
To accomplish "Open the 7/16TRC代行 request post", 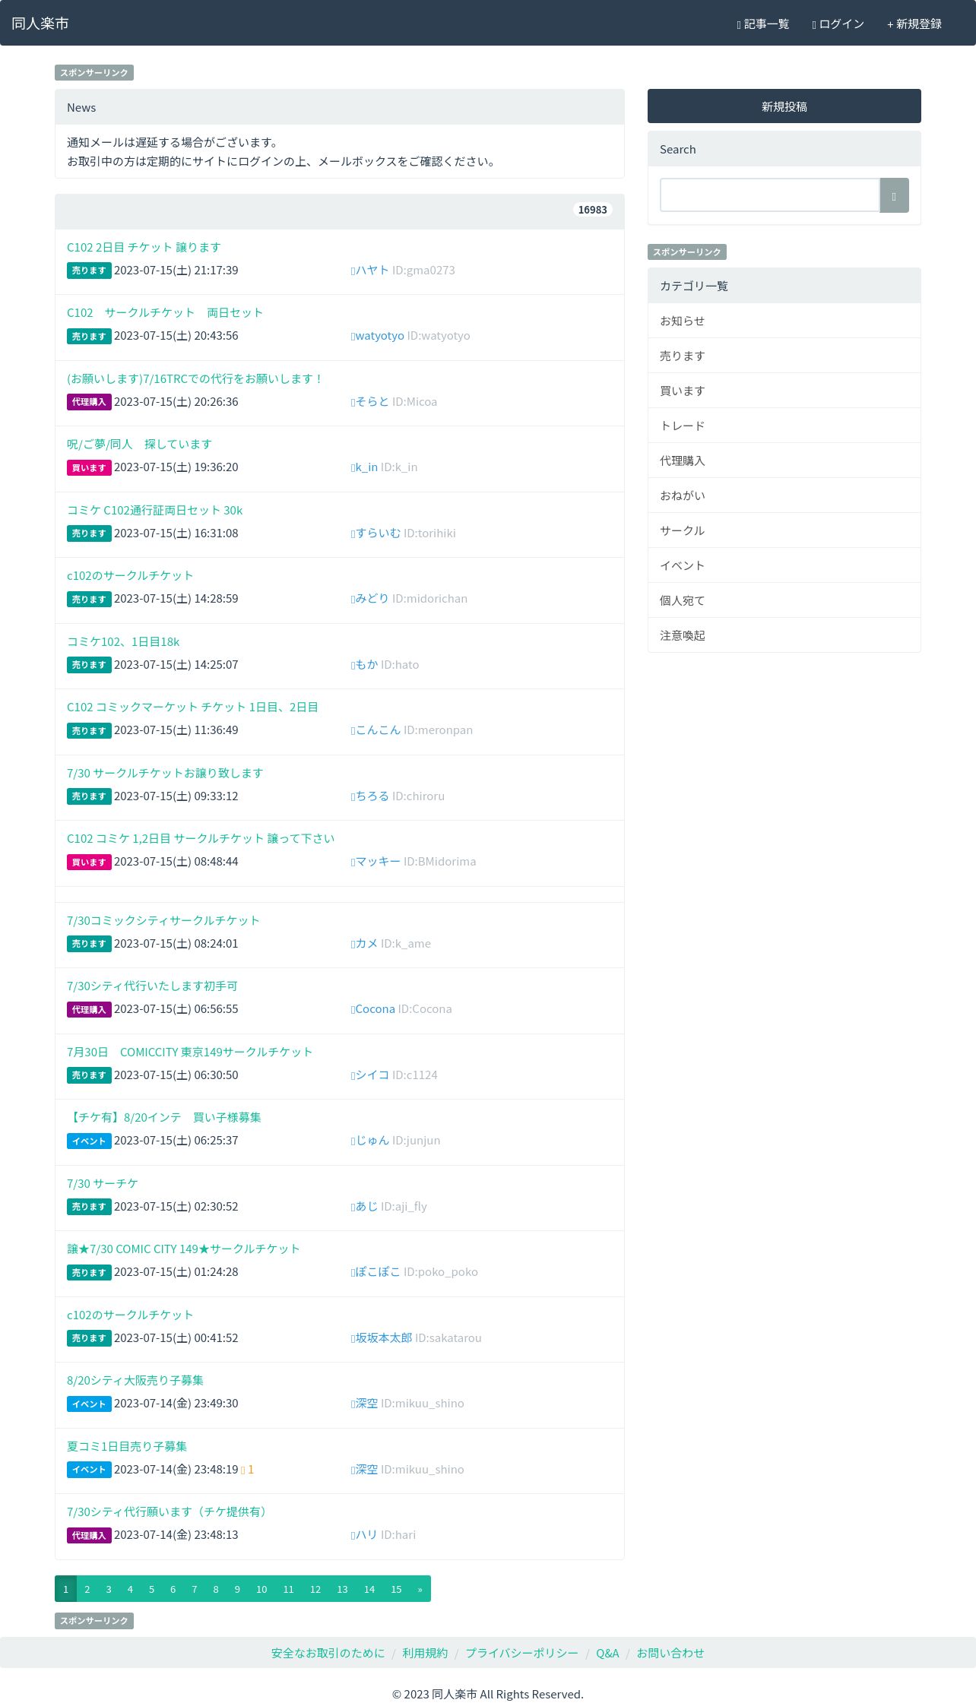I will [195, 378].
